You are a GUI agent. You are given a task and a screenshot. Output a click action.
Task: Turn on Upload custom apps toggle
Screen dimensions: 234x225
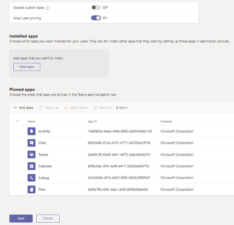(96, 8)
